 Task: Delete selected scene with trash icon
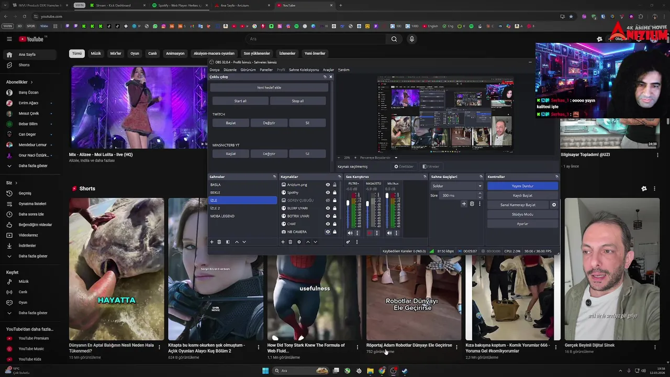pos(219,242)
